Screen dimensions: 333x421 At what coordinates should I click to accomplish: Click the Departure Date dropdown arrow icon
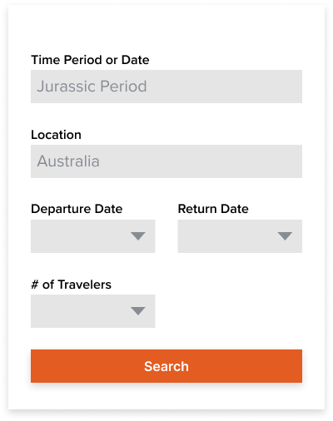(x=138, y=236)
